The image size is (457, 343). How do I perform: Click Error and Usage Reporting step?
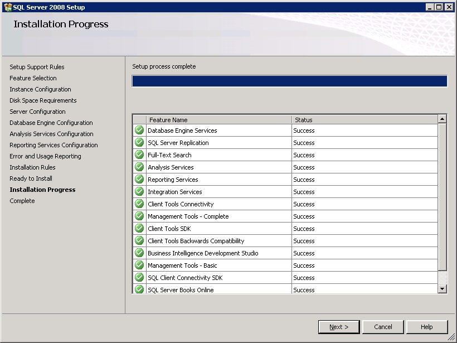(46, 156)
